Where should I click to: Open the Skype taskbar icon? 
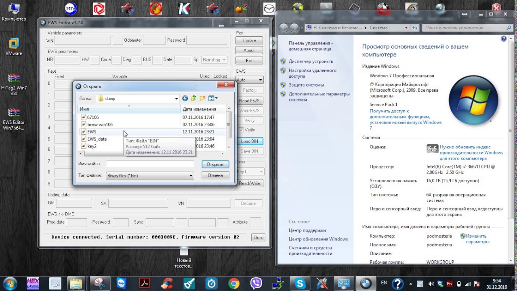[299, 284]
